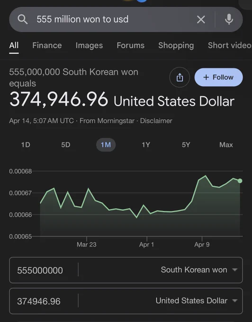
Task: Click the 555,000,000 South Korean won equals text
Action: coord(73,78)
